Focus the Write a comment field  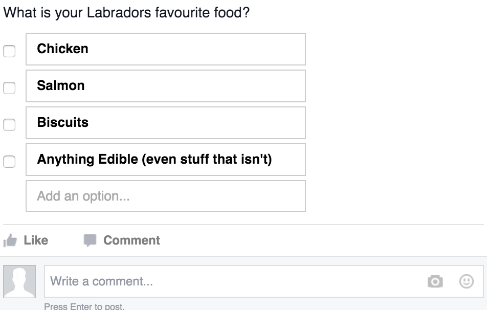[230, 281]
